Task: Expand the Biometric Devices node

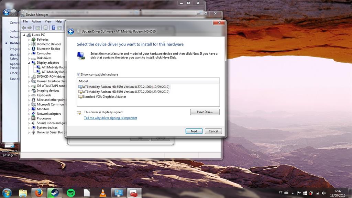Action: [29, 44]
